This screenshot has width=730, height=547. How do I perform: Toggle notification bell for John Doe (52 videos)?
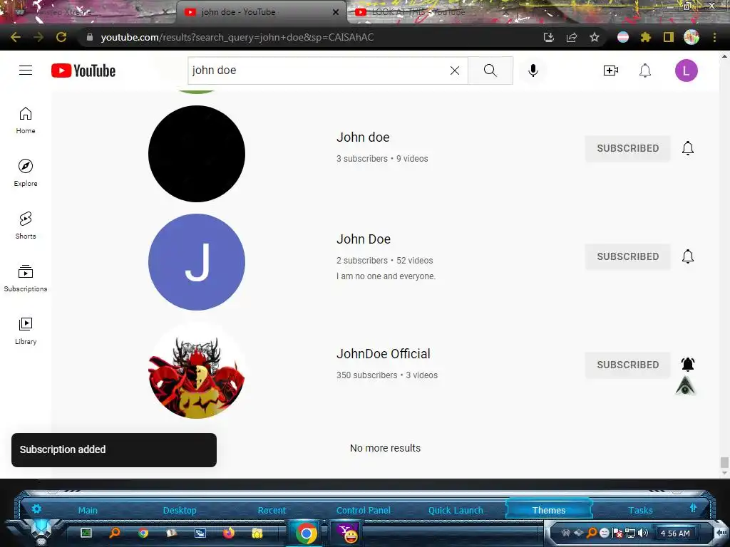(688, 256)
